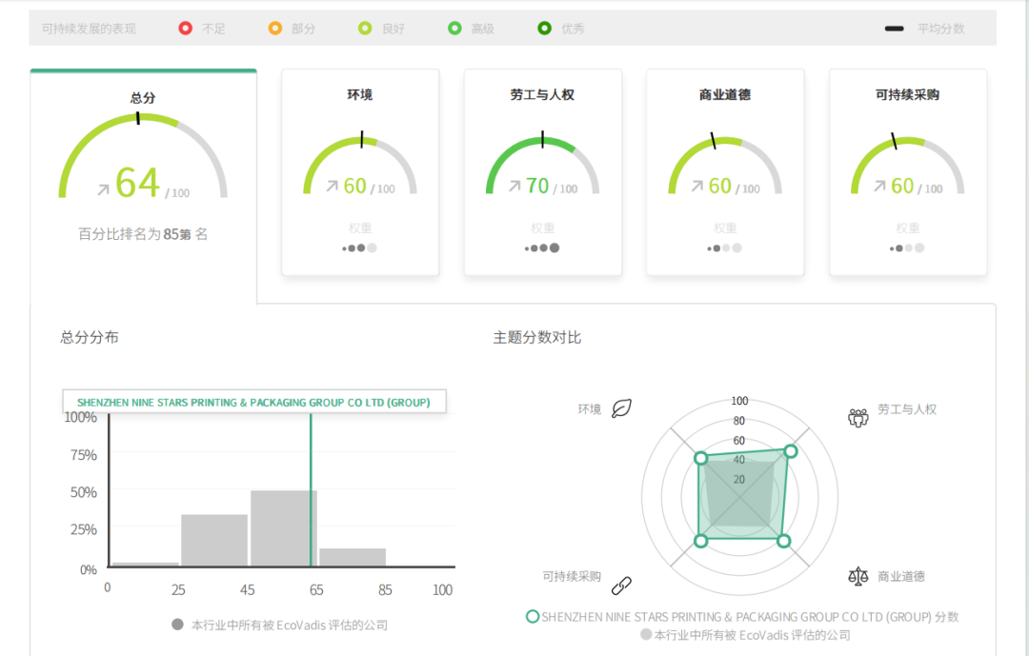Click the upward arrow next to score 64
This screenshot has height=656, width=1029.
click(x=103, y=189)
